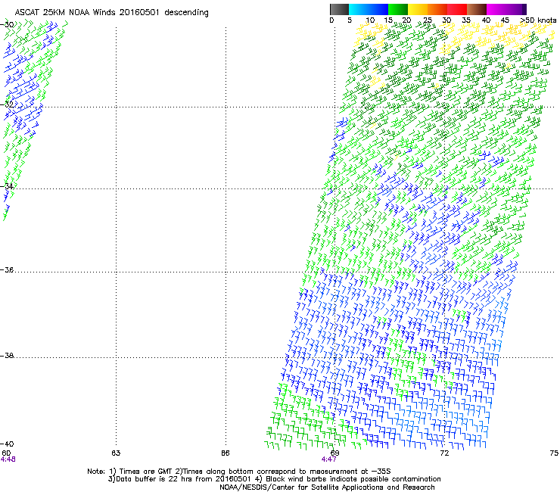Click the '35' legend scale label

coord(466,20)
